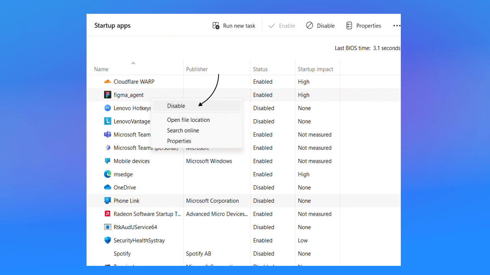Click the Last BIOS time text
This screenshot has width=490, height=275.
click(x=367, y=48)
